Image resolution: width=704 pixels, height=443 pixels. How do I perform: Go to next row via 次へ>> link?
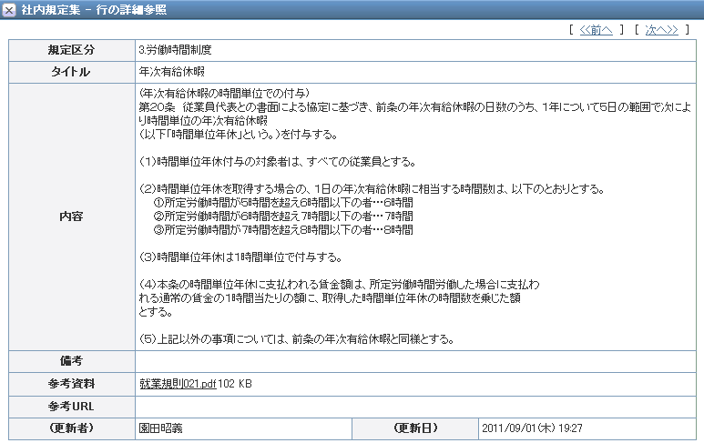tap(661, 30)
